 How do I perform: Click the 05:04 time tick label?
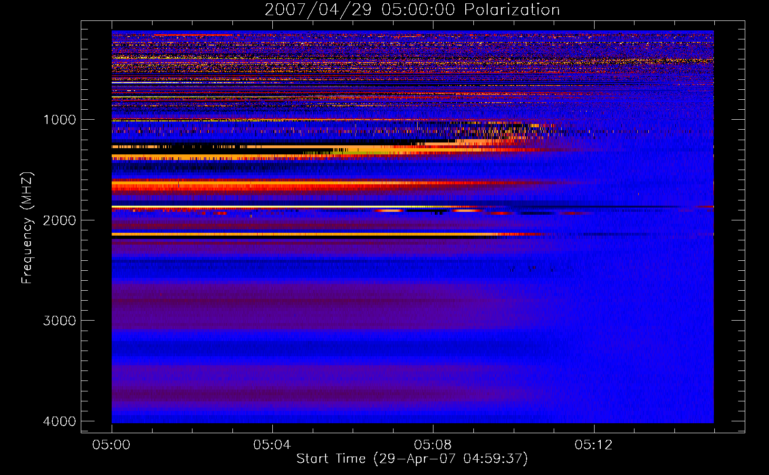click(x=272, y=445)
